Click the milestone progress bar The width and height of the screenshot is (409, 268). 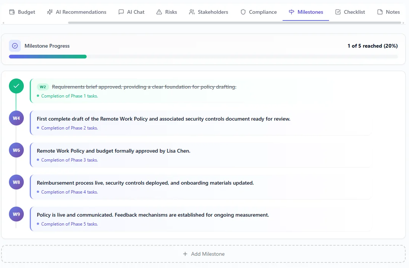[203, 57]
